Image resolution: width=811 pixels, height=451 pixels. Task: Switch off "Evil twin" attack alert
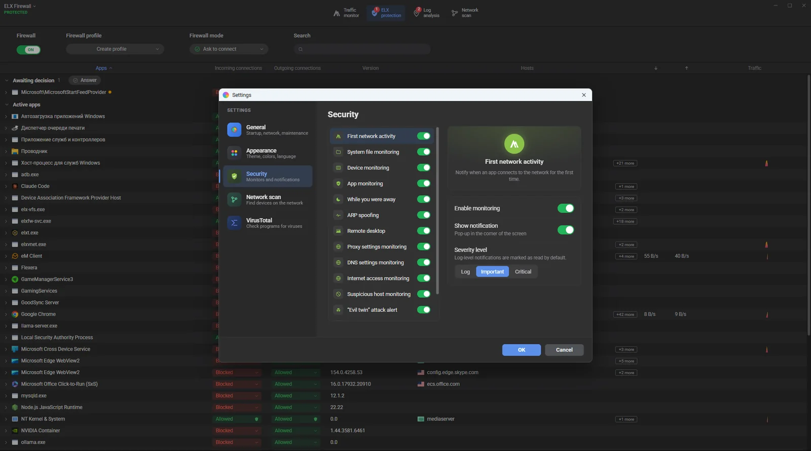click(424, 310)
